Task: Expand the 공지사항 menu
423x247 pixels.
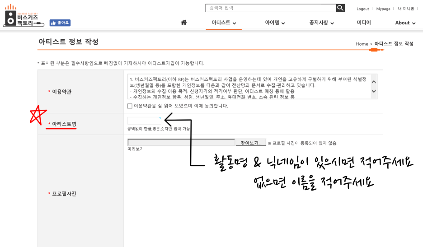Action: 322,23
